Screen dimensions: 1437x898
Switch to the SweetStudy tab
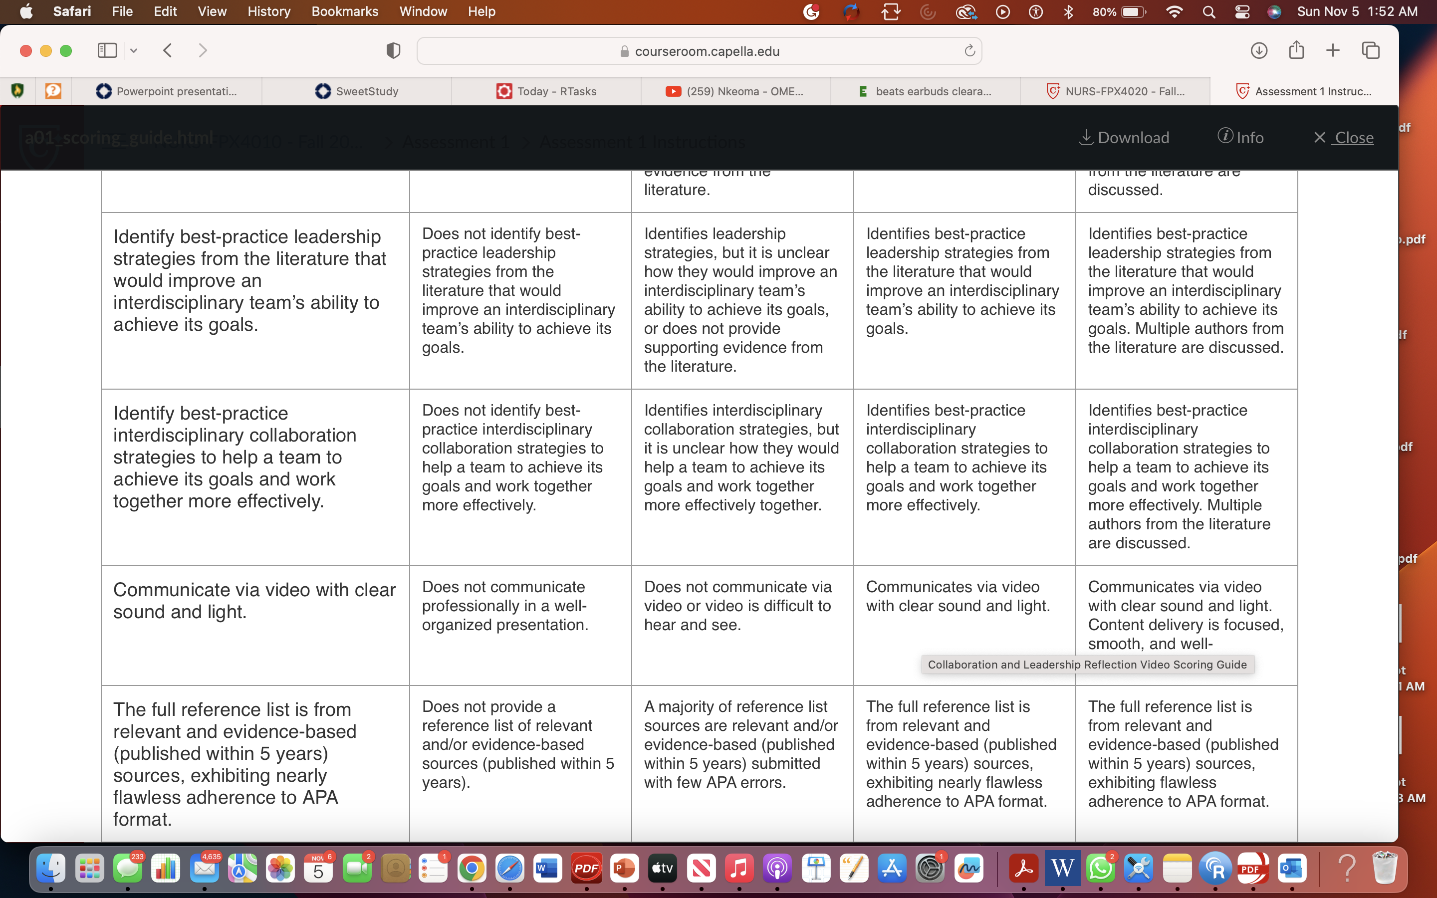pos(356,91)
